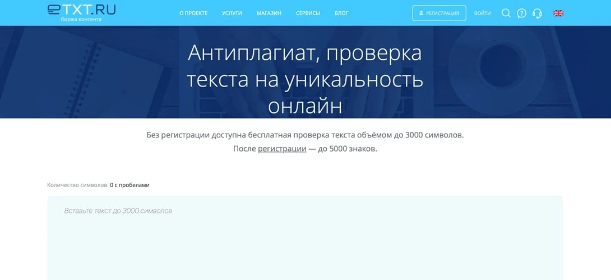Click the ETXT.RU logo
This screenshot has width=611, height=280.
[x=81, y=10]
